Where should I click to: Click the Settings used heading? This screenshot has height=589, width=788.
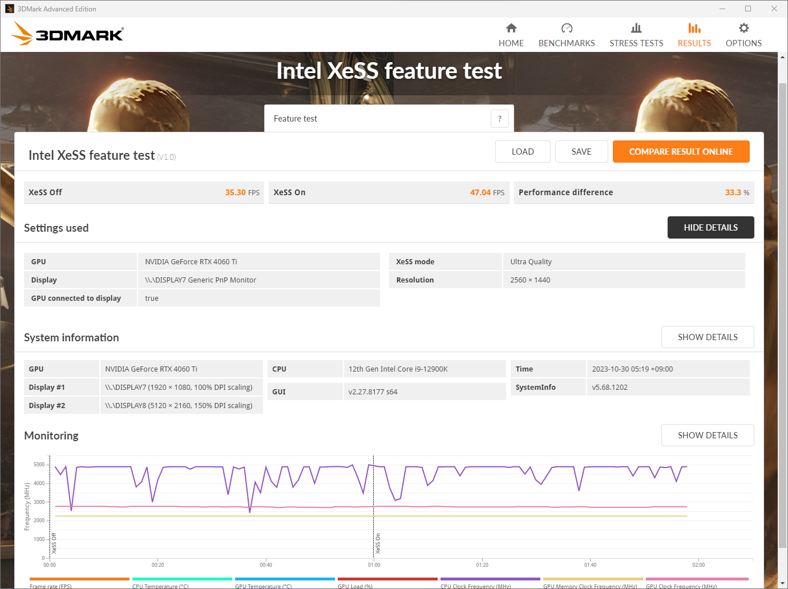[56, 228]
